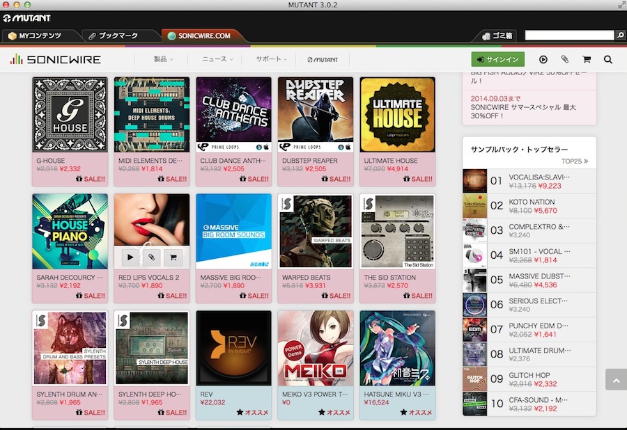Click the gift SALE badge on Warped Beats
Image resolution: width=627 pixels, height=430 pixels.
pos(336,296)
